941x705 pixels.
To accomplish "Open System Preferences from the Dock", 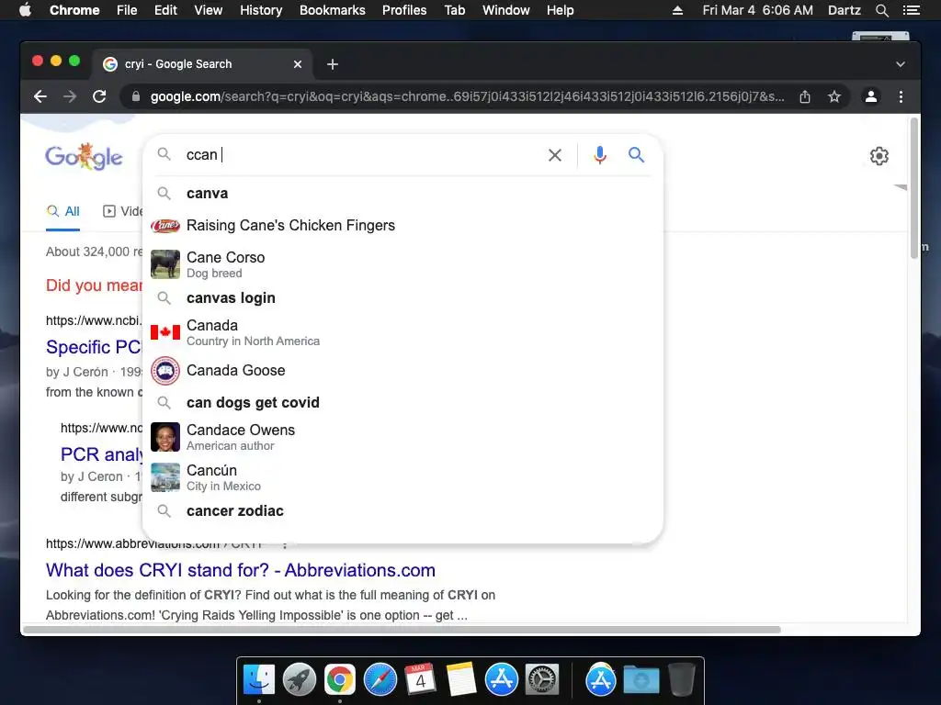I will click(542, 680).
